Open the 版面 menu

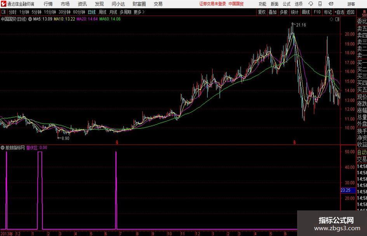tap(274, 4)
